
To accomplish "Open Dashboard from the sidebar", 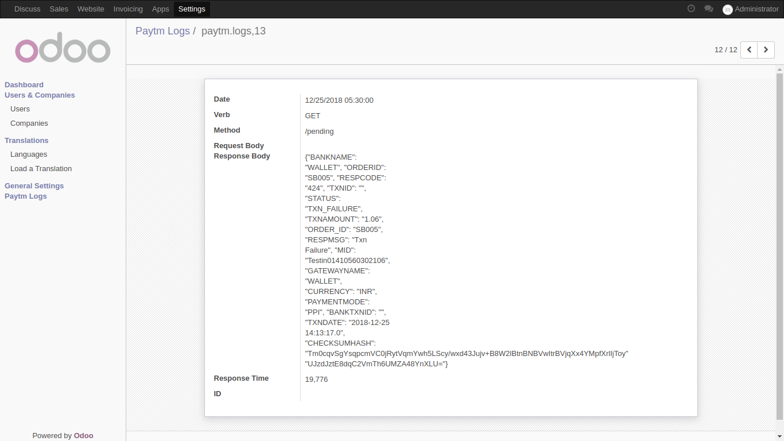I will point(24,84).
